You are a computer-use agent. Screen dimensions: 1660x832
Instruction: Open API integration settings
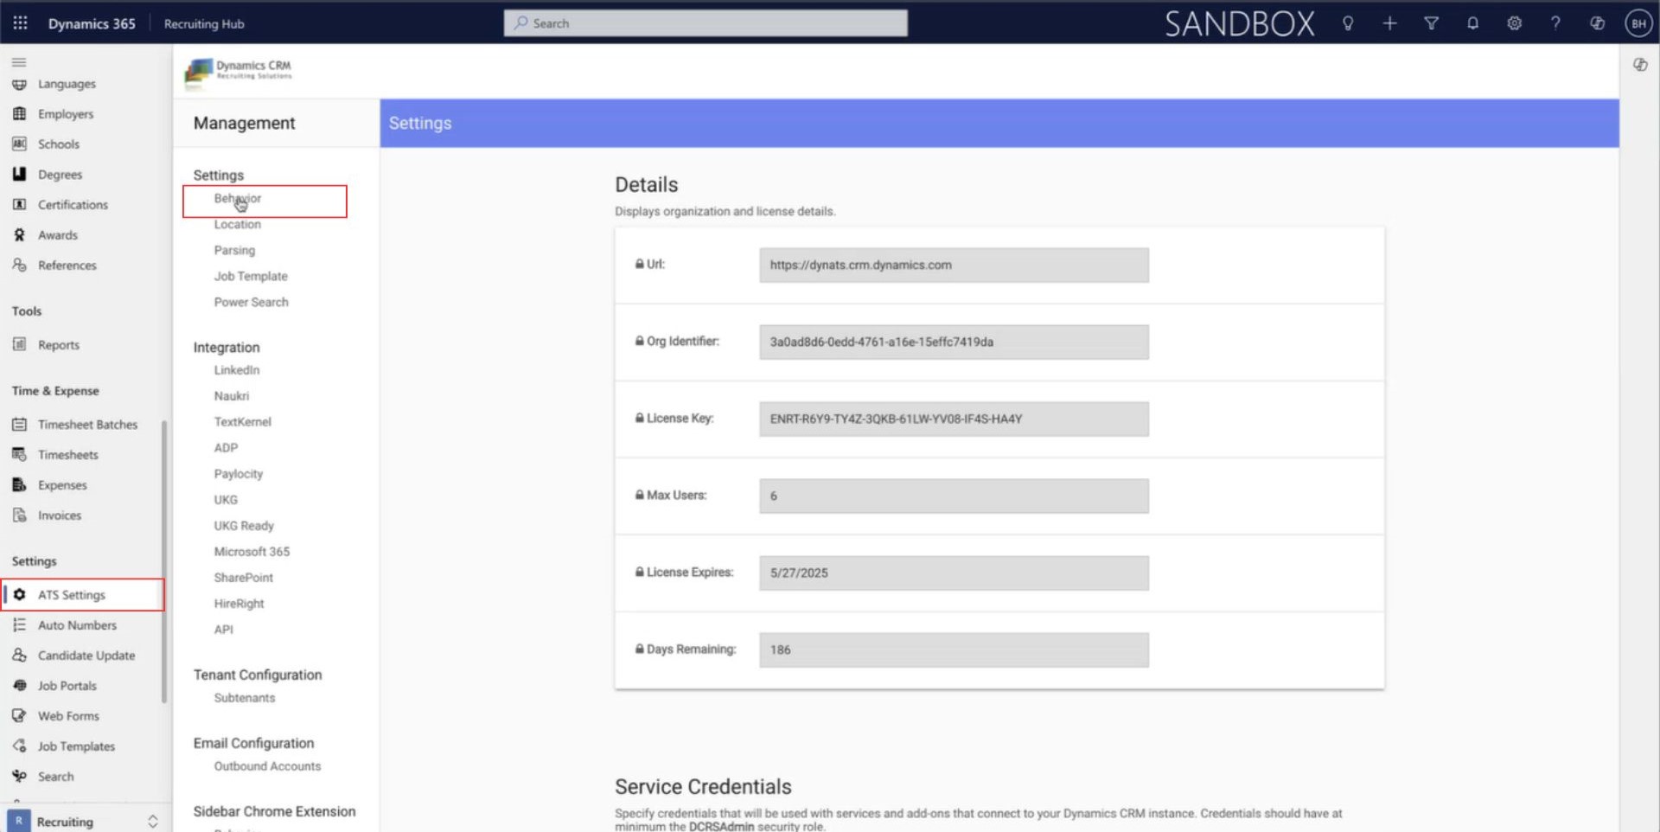(224, 630)
